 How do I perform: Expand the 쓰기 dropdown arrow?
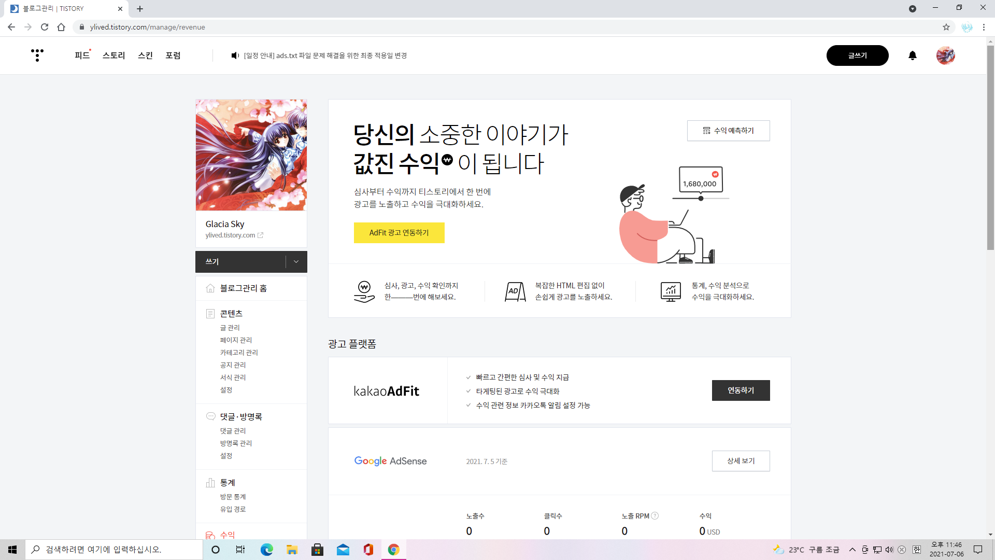[x=296, y=262]
